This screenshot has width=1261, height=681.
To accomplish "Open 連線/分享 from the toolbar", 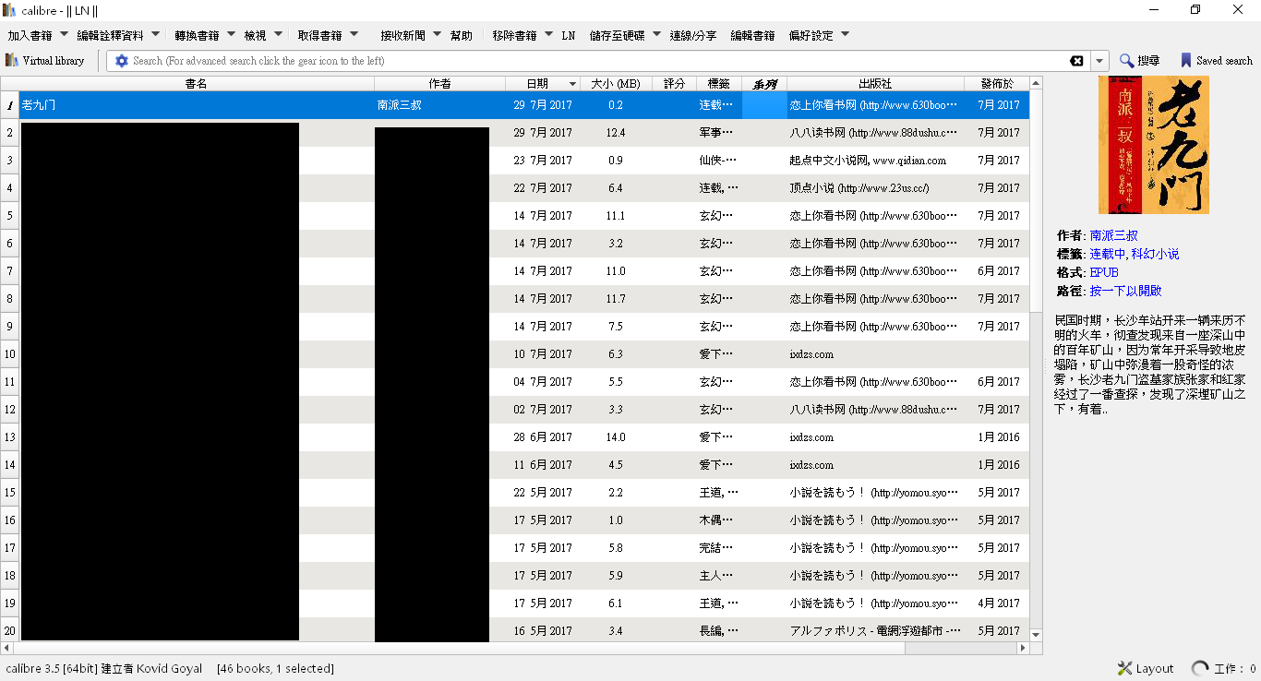I will pos(693,36).
